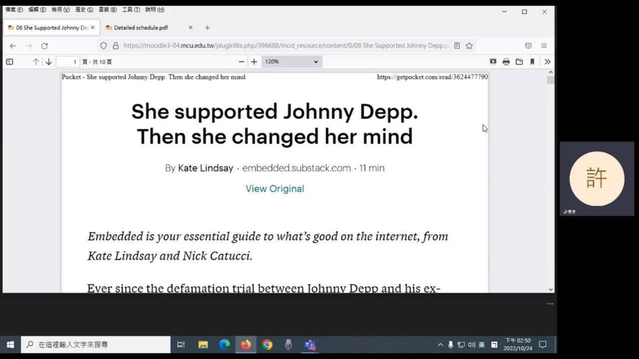Open the 歷史 (History) menu
Screen dimensions: 639x359
click(x=84, y=9)
